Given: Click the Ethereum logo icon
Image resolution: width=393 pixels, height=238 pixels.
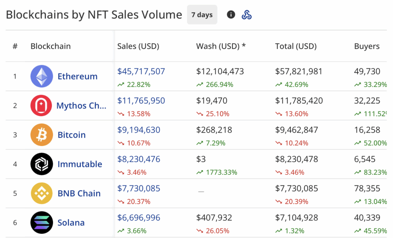Looking at the screenshot, I should [41, 76].
